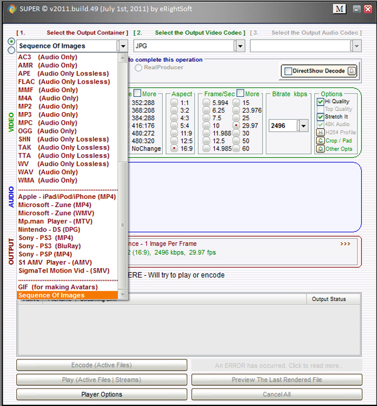Open the Output Video Codec dropdown arrow
Viewport: 377px width, 406px height.
point(240,46)
